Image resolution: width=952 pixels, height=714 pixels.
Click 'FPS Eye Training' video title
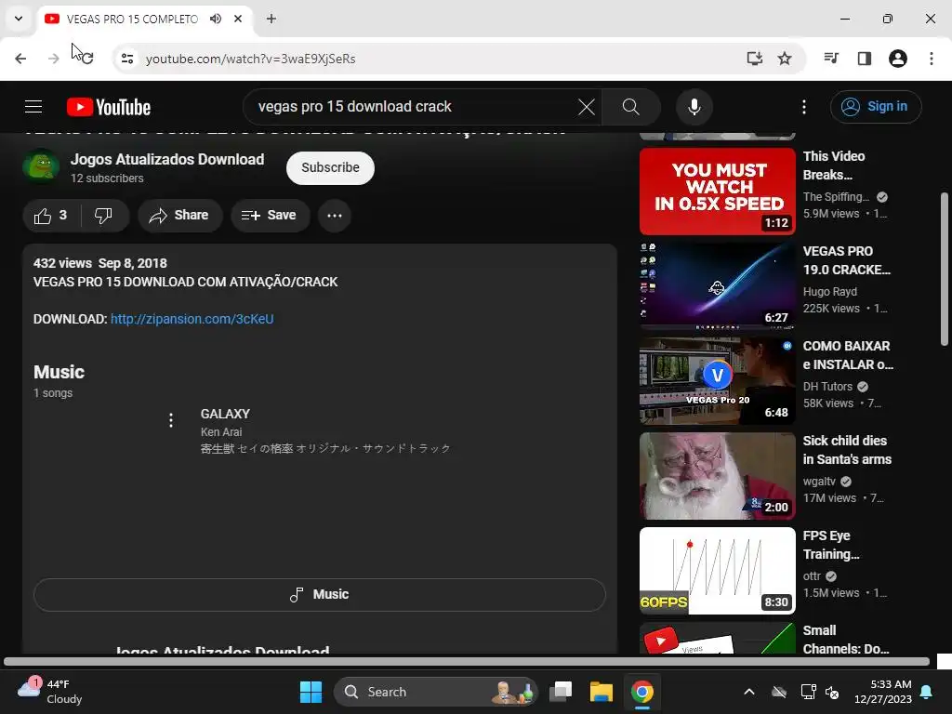click(830, 545)
